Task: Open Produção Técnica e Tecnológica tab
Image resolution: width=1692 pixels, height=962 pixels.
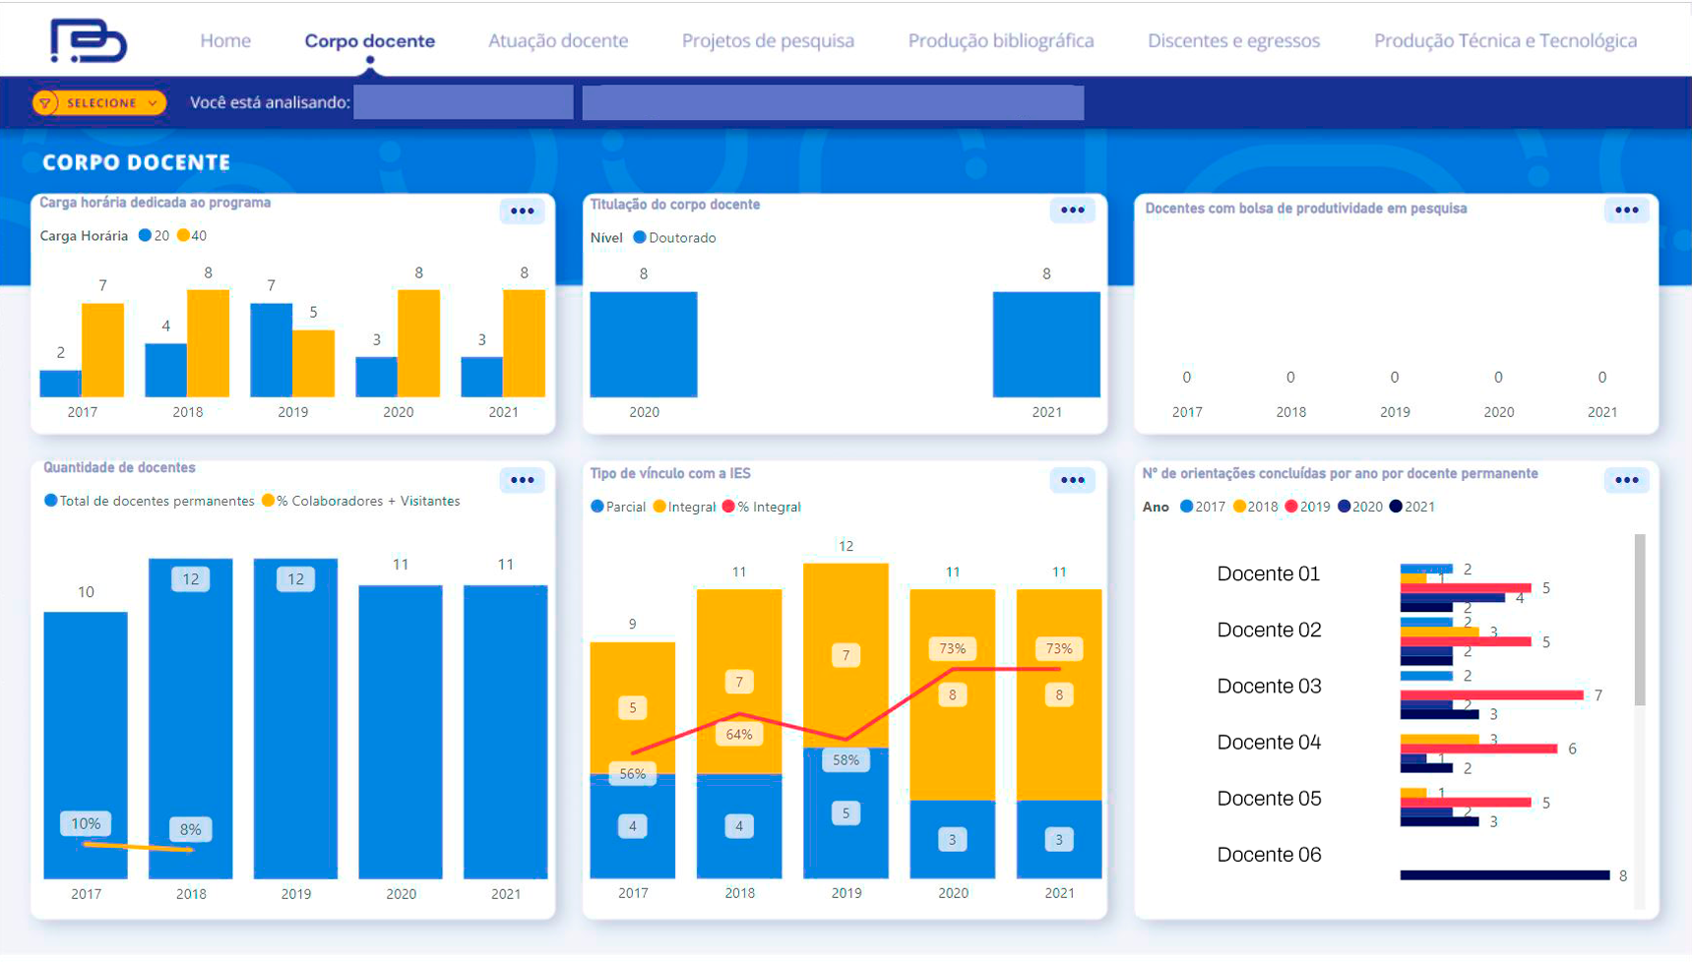Action: tap(1506, 40)
